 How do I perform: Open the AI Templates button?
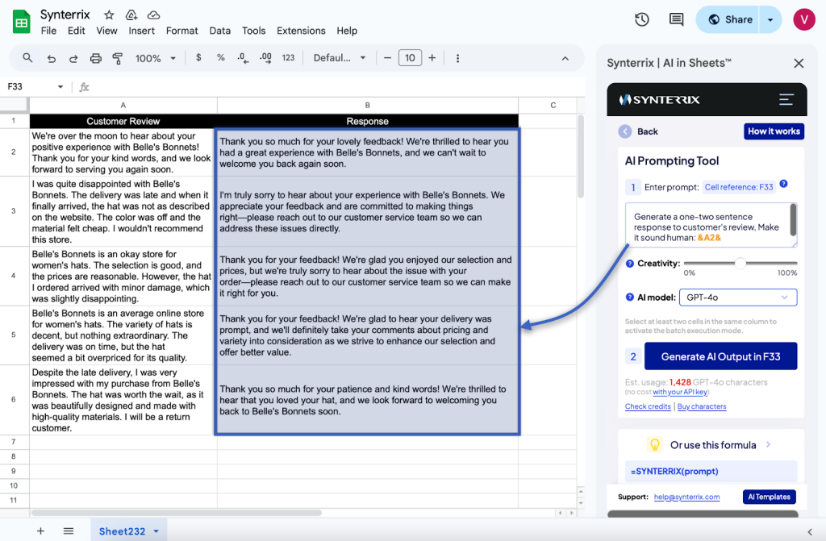click(x=769, y=497)
